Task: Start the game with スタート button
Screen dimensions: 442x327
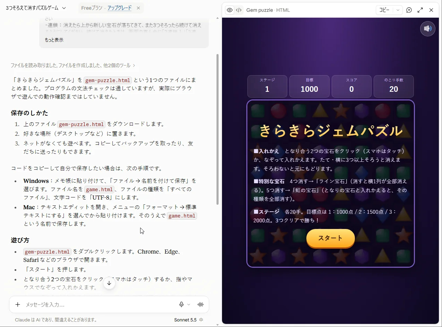Action: (x=331, y=238)
